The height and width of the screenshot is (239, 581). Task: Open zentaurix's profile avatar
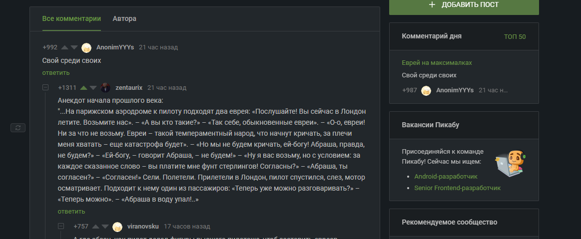click(x=105, y=88)
